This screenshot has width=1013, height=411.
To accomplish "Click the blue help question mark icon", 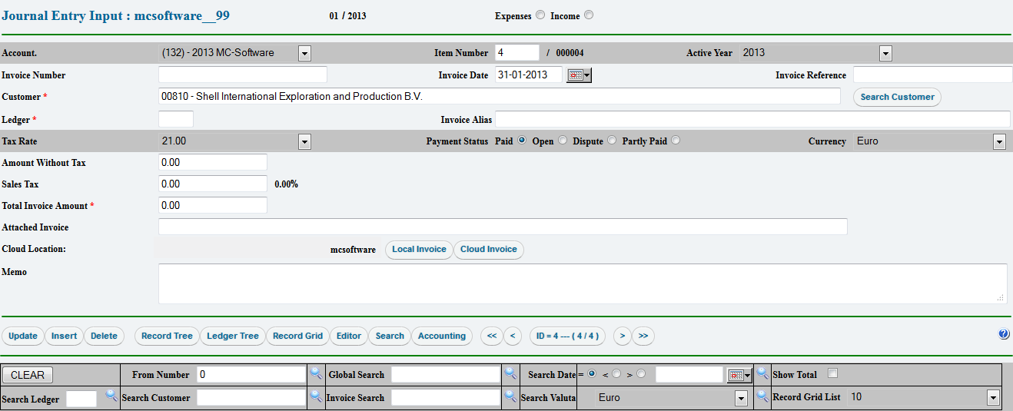I will point(1004,334).
